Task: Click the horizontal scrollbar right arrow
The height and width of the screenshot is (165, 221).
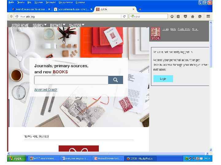Action: tap(207, 153)
